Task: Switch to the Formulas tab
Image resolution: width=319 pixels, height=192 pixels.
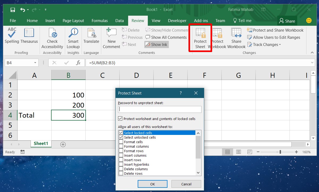Action: 100,20
